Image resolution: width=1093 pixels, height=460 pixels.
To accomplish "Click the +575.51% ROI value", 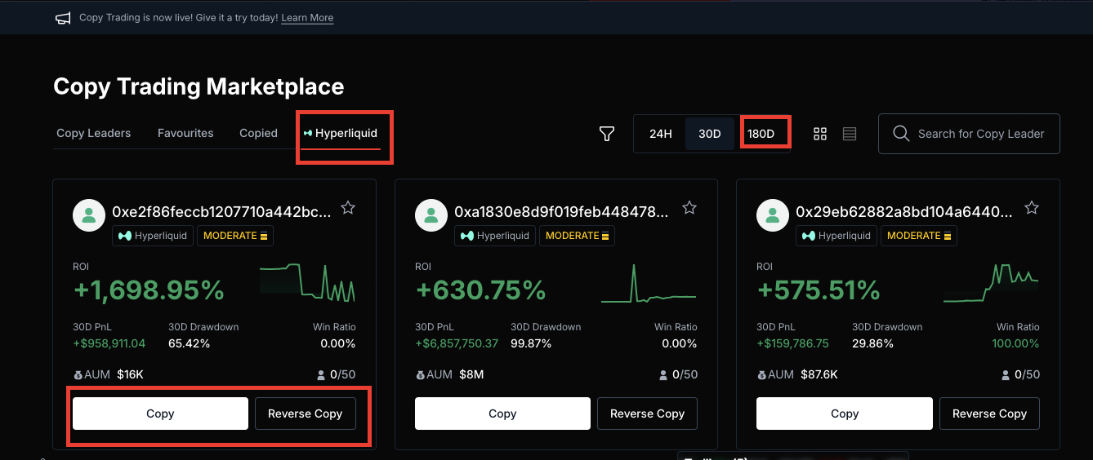I will [819, 290].
